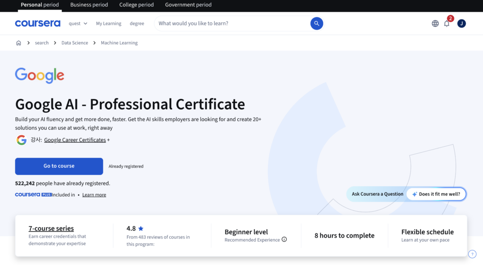This screenshot has height=265, width=483.
Task: Click Data Science breadcrumb link
Action: point(75,43)
